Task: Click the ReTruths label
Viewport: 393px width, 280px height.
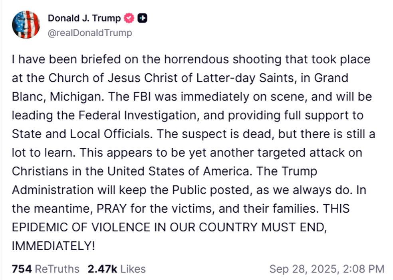Action: point(57,269)
